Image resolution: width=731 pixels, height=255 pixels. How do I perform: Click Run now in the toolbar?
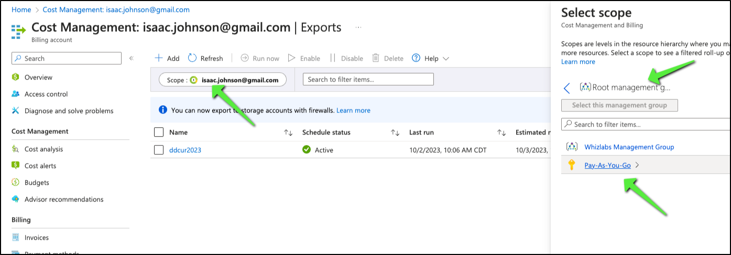coord(260,59)
